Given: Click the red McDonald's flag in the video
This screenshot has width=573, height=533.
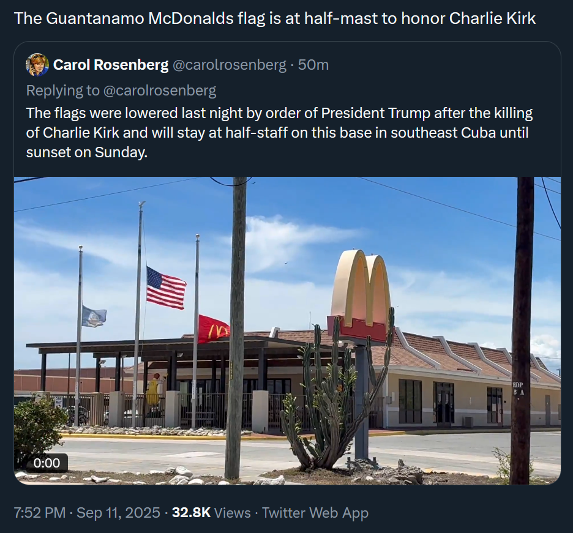Looking at the screenshot, I should [x=214, y=329].
